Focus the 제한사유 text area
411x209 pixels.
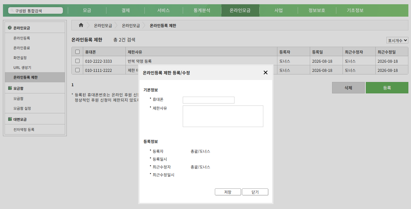click(223, 116)
